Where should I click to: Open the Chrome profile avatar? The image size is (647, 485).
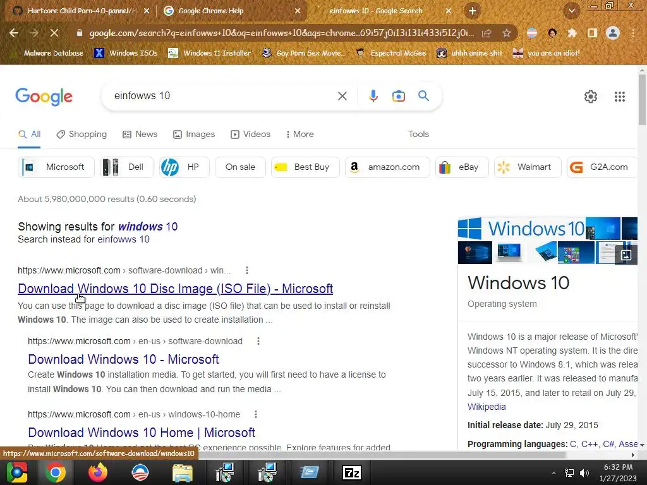tap(613, 33)
